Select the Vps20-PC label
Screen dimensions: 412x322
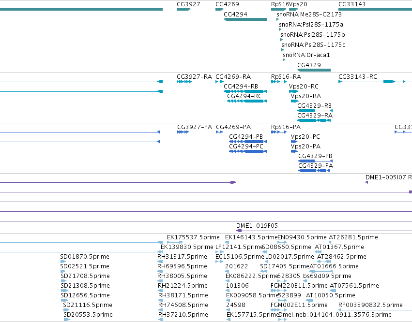pyautogui.click(x=305, y=137)
